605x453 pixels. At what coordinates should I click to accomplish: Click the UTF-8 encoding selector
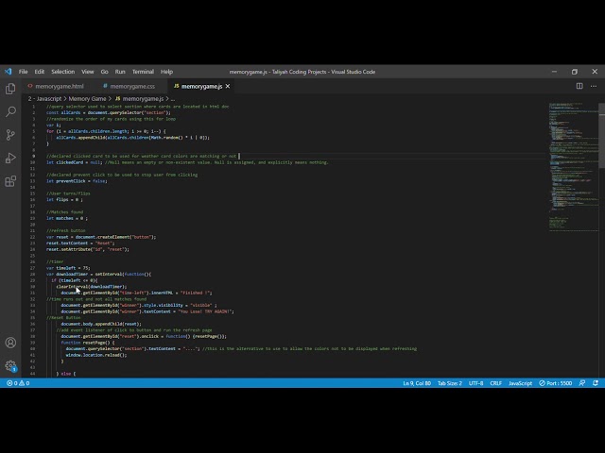tap(475, 383)
